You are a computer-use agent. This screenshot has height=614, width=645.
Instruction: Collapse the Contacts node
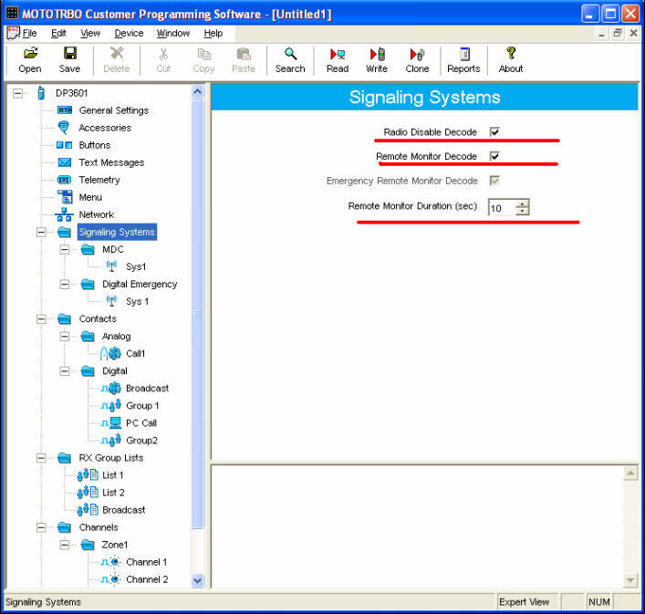click(41, 318)
